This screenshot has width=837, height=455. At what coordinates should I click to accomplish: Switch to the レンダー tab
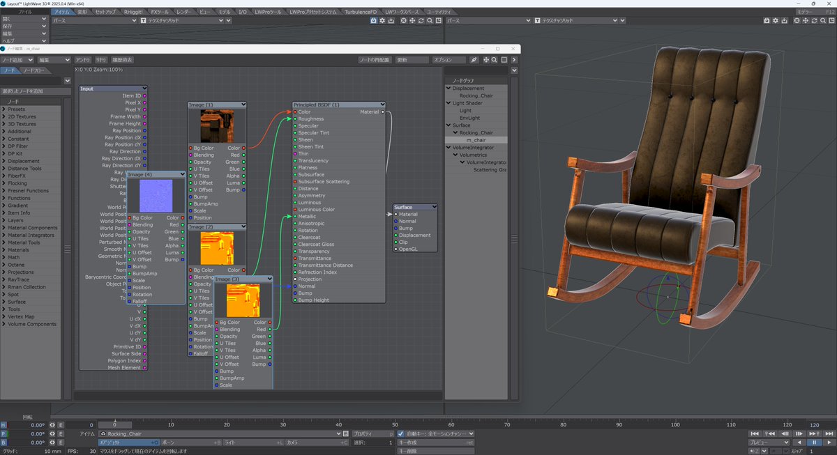click(184, 12)
